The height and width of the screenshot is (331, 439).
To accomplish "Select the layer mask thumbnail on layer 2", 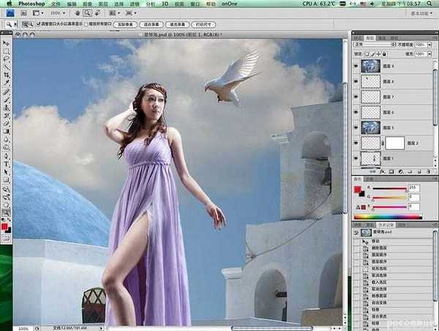I will 396,143.
